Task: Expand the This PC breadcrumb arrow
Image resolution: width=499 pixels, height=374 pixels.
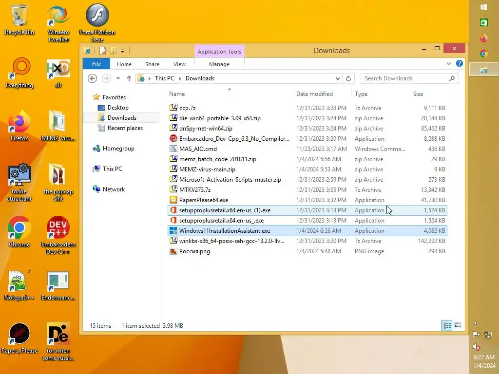Action: tap(180, 78)
